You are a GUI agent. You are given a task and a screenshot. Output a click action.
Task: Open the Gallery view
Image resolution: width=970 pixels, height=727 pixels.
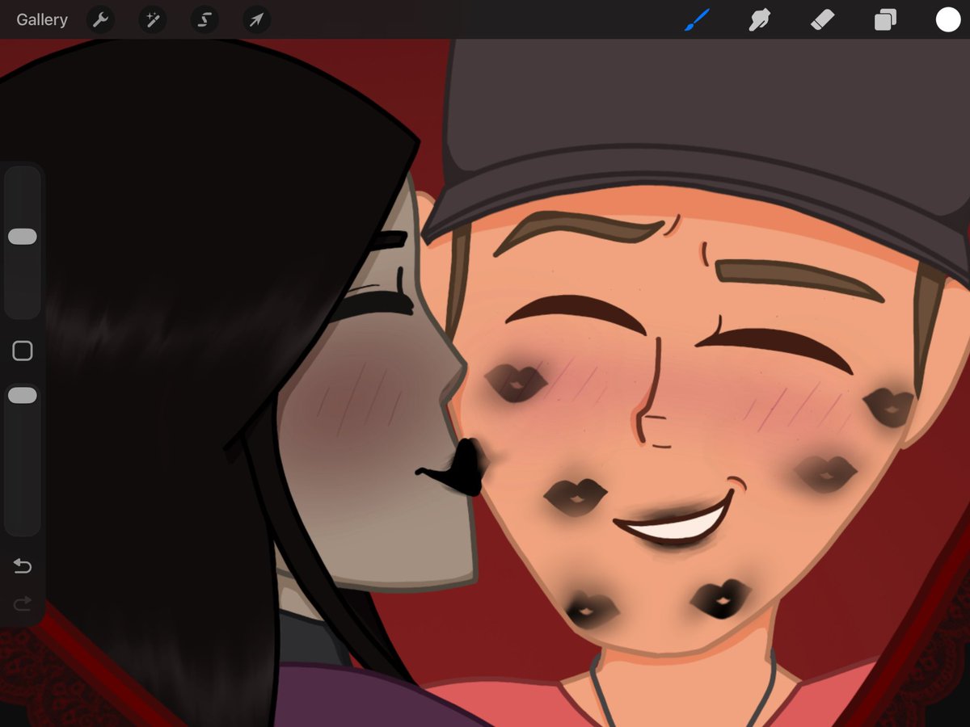pyautogui.click(x=42, y=19)
